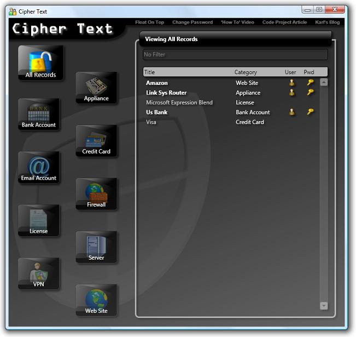
Task: Minimize the Cipher Text window
Action: (x=308, y=10)
